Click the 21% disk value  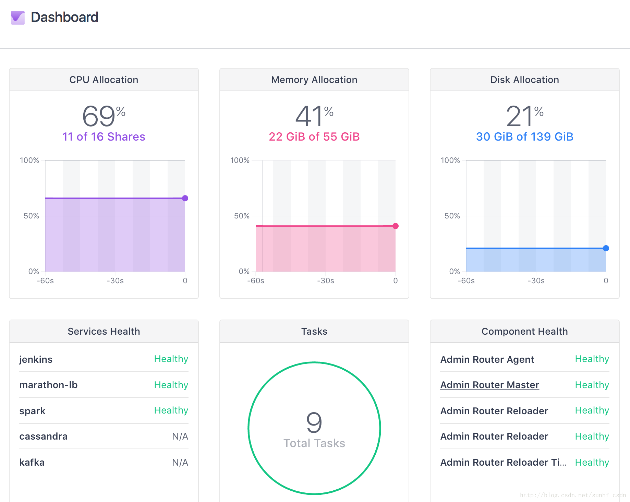click(525, 116)
